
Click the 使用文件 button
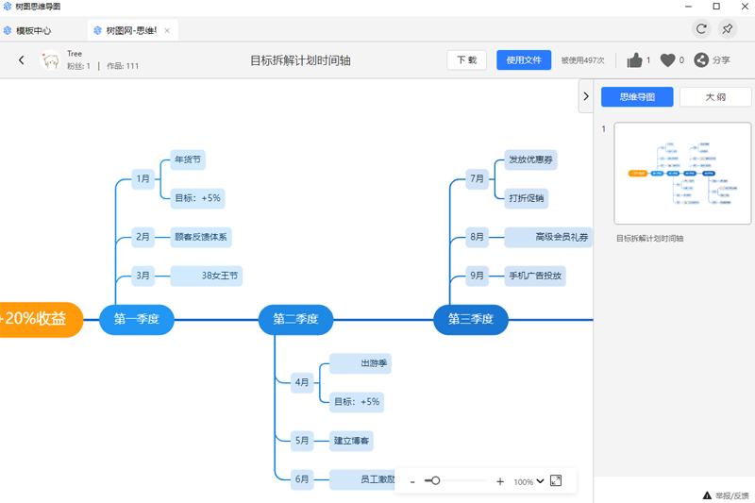(x=524, y=60)
